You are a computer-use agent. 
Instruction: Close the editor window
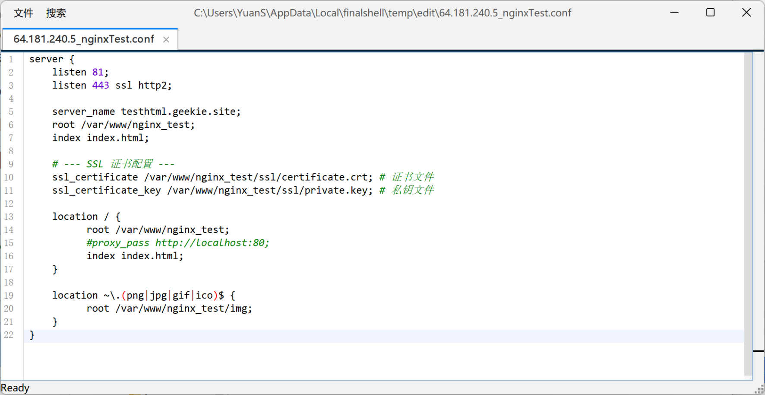(x=746, y=13)
